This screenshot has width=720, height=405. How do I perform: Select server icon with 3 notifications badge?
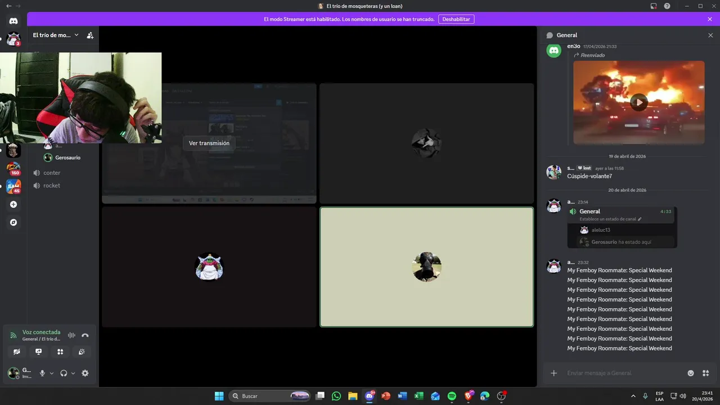pos(13,39)
